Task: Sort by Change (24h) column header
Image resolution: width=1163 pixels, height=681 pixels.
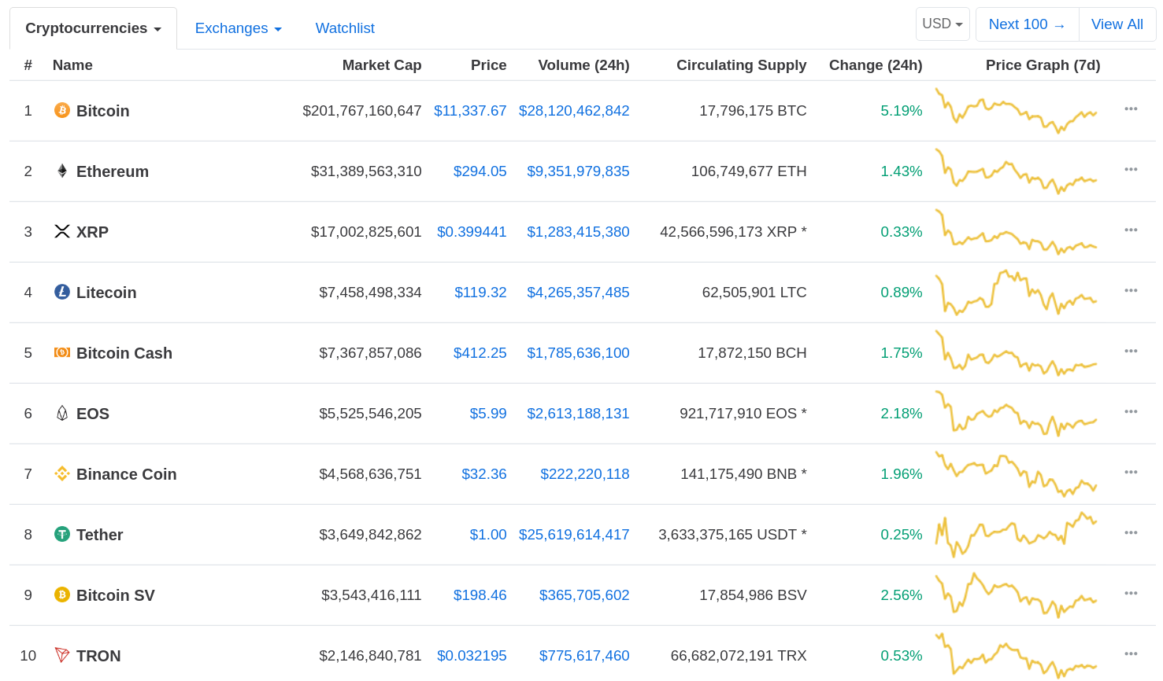Action: tap(876, 65)
